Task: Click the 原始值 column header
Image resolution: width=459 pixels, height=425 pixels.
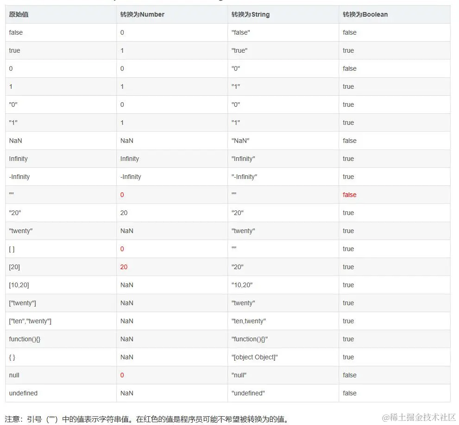Action: (x=19, y=14)
